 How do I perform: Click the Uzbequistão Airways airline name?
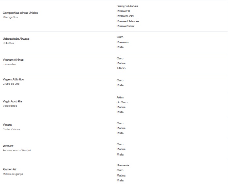pyautogui.click(x=16, y=39)
